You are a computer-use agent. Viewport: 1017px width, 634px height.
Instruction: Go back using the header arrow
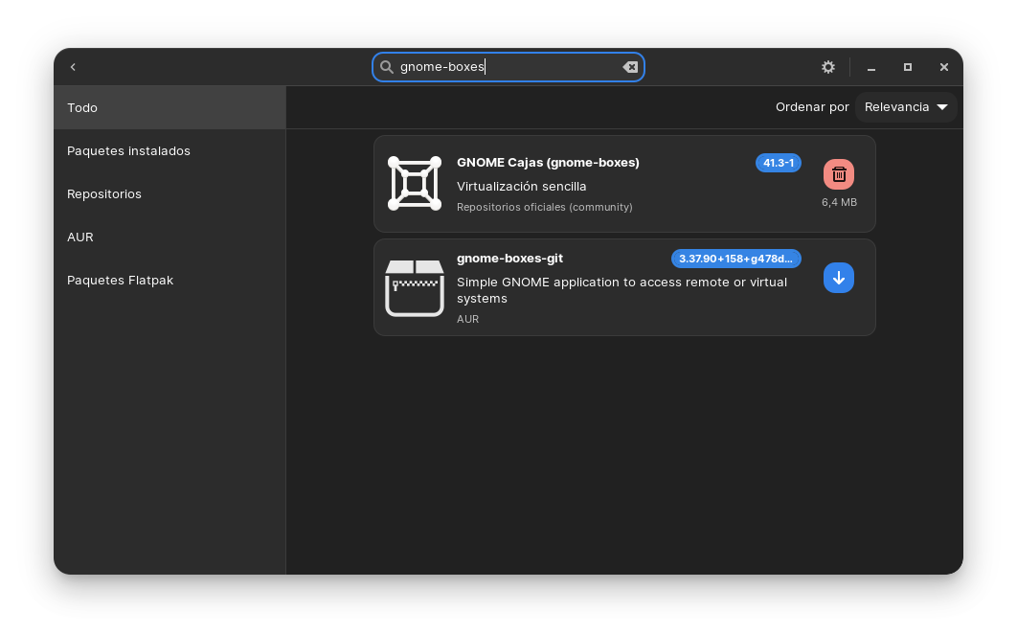pyautogui.click(x=73, y=67)
